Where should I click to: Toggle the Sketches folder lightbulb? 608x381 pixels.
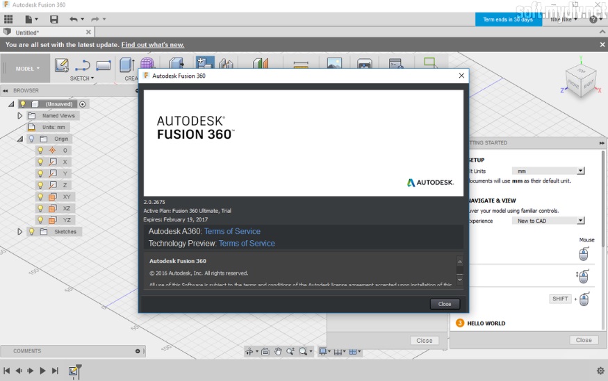[x=31, y=232]
